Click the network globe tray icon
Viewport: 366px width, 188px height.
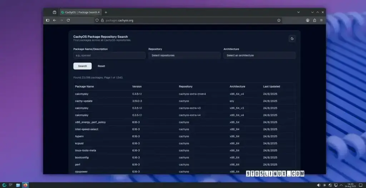[x=330, y=185]
